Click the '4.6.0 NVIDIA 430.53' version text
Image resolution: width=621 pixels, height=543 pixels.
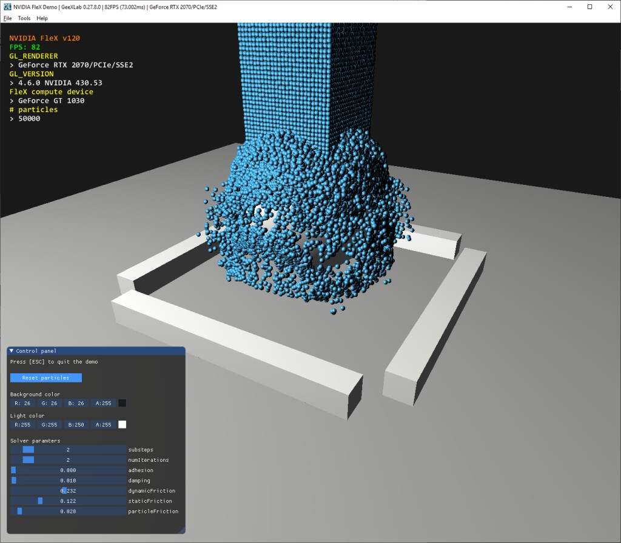point(60,82)
